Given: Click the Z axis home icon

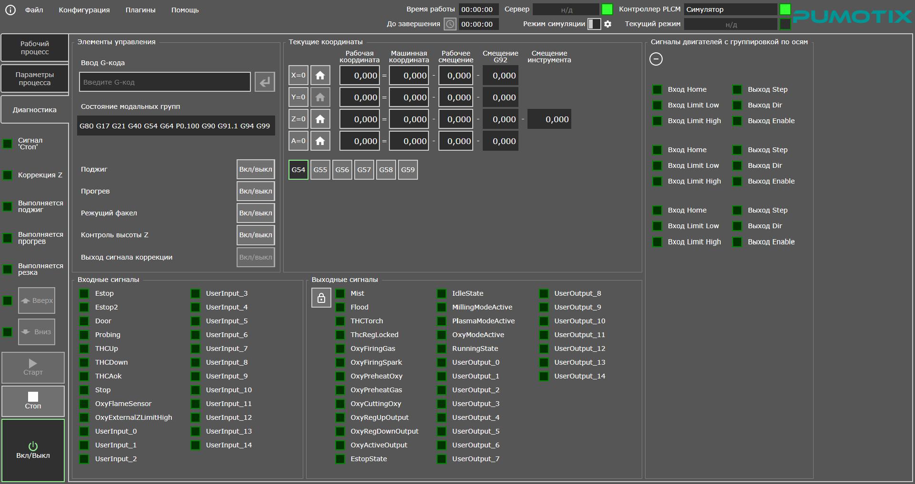Looking at the screenshot, I should pos(320,119).
